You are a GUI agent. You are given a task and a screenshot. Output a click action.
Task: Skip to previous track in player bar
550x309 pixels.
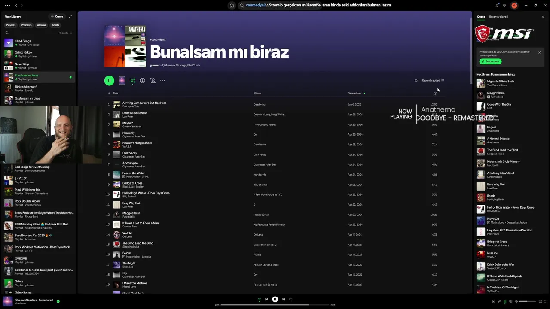[266, 299]
